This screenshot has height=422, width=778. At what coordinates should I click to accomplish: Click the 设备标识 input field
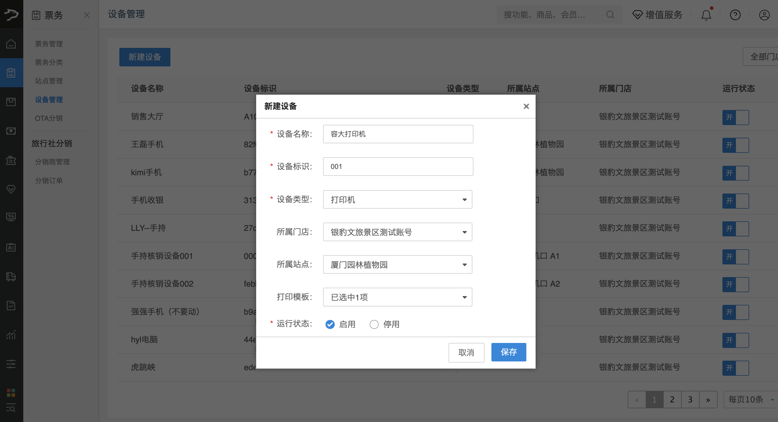point(398,167)
